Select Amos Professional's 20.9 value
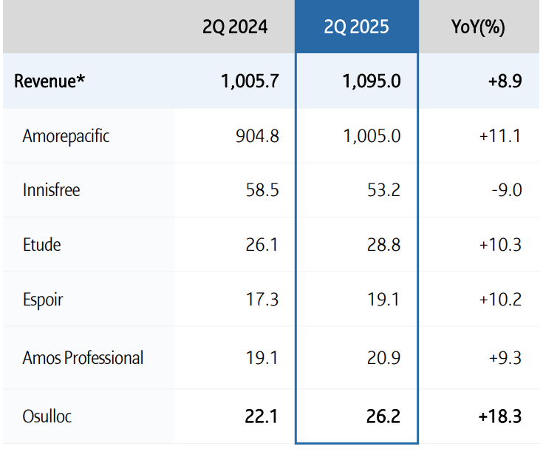543x452 pixels. [x=384, y=358]
